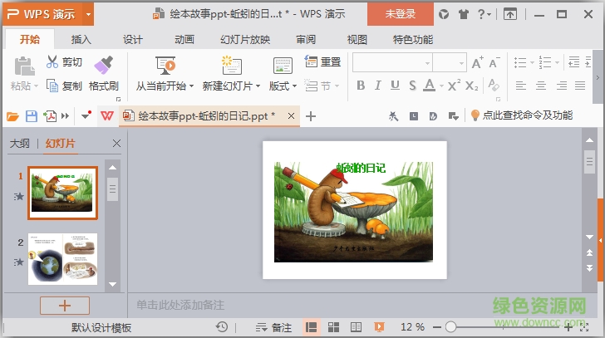This screenshot has width=605, height=338.
Task: Cut selection with the scissors icon
Action: (52, 61)
